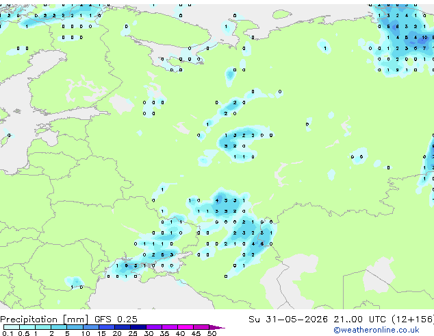
Task: Select the legend swatch between 0.1 and 0.5
Action: point(11,327)
